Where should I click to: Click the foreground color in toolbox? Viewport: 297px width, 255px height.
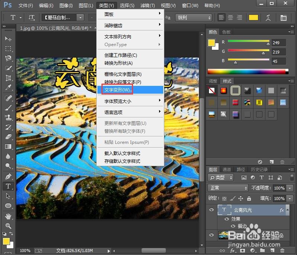pos(6,241)
